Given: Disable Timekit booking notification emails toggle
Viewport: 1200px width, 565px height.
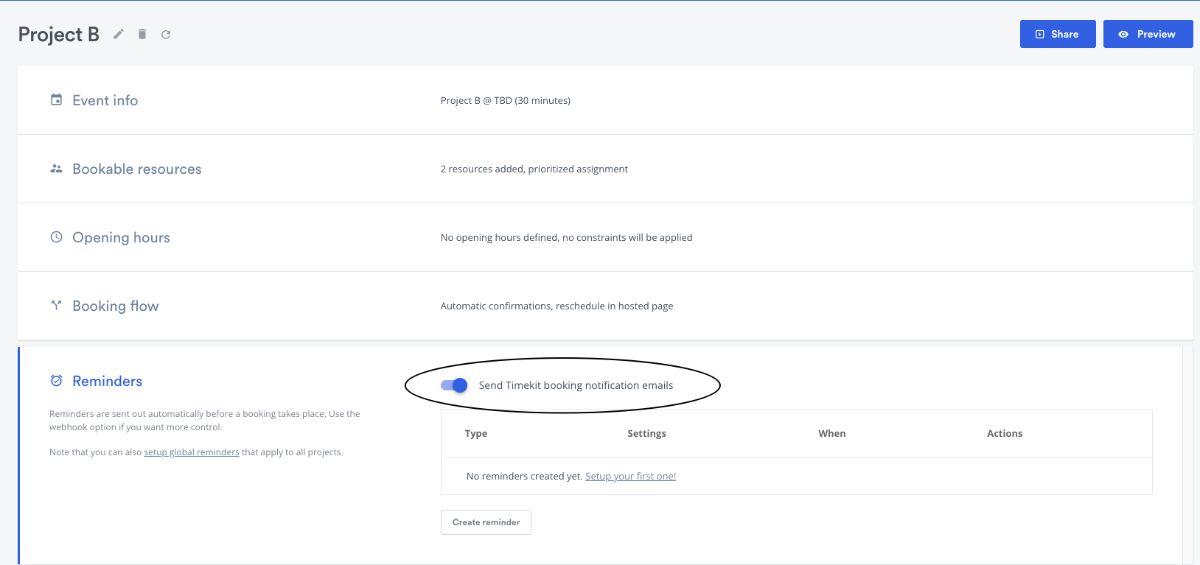Looking at the screenshot, I should 454,385.
